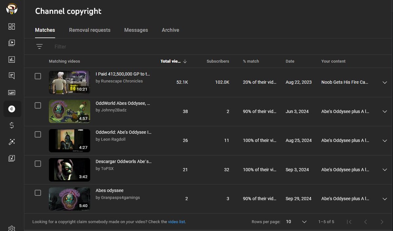393x231 pixels.
Task: Check the Leon Ragdoll video checkbox
Action: (x=38, y=134)
